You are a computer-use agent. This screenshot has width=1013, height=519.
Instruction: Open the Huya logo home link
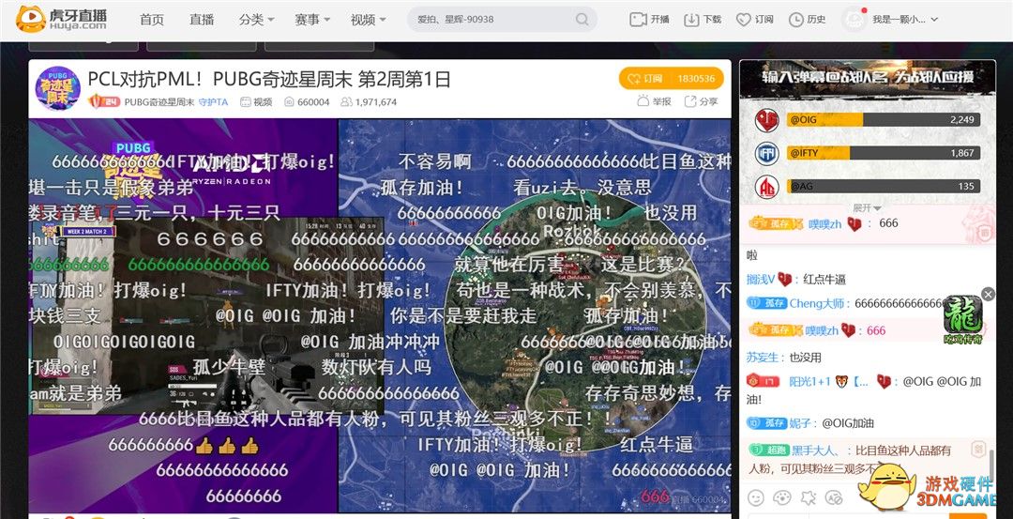[x=61, y=20]
